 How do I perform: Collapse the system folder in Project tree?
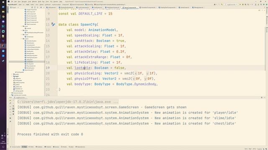tap(22, 39)
